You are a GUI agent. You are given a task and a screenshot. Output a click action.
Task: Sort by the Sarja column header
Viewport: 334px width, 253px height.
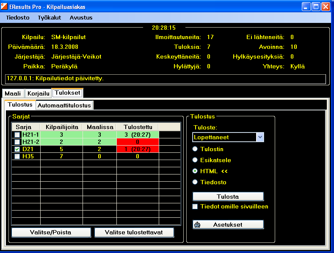[26, 127]
